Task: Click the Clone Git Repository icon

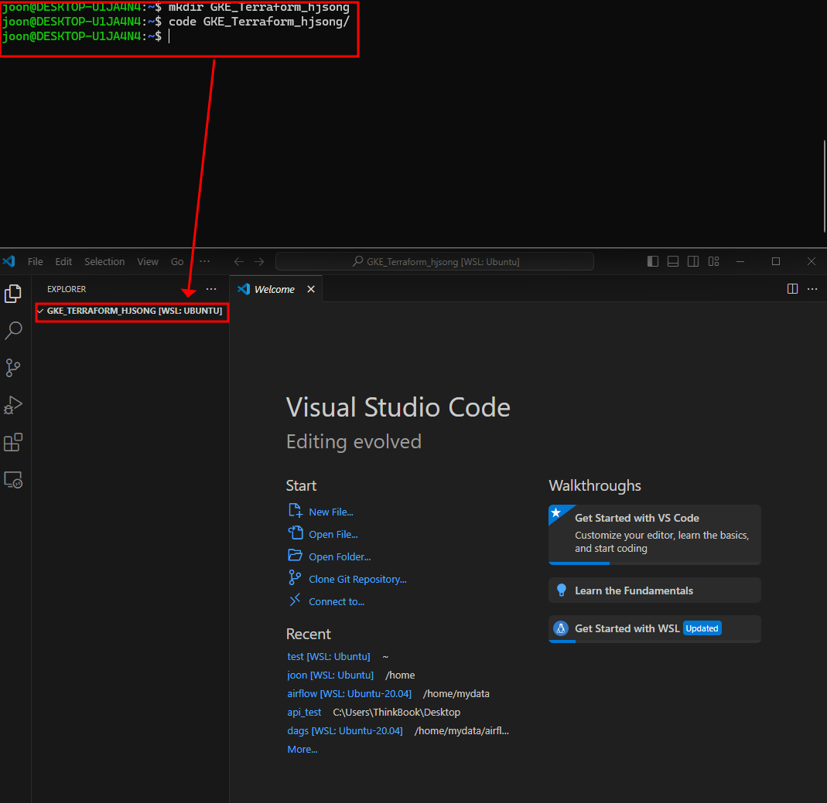Action: 295,578
